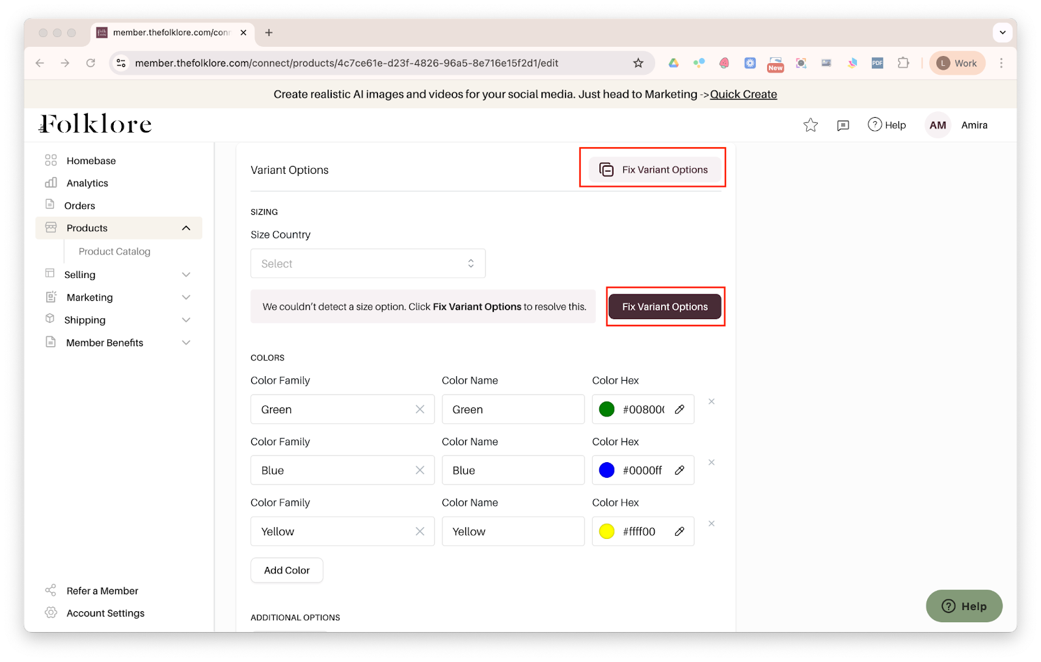Reload the page in the browser
This screenshot has height=662, width=1041.
(90, 63)
